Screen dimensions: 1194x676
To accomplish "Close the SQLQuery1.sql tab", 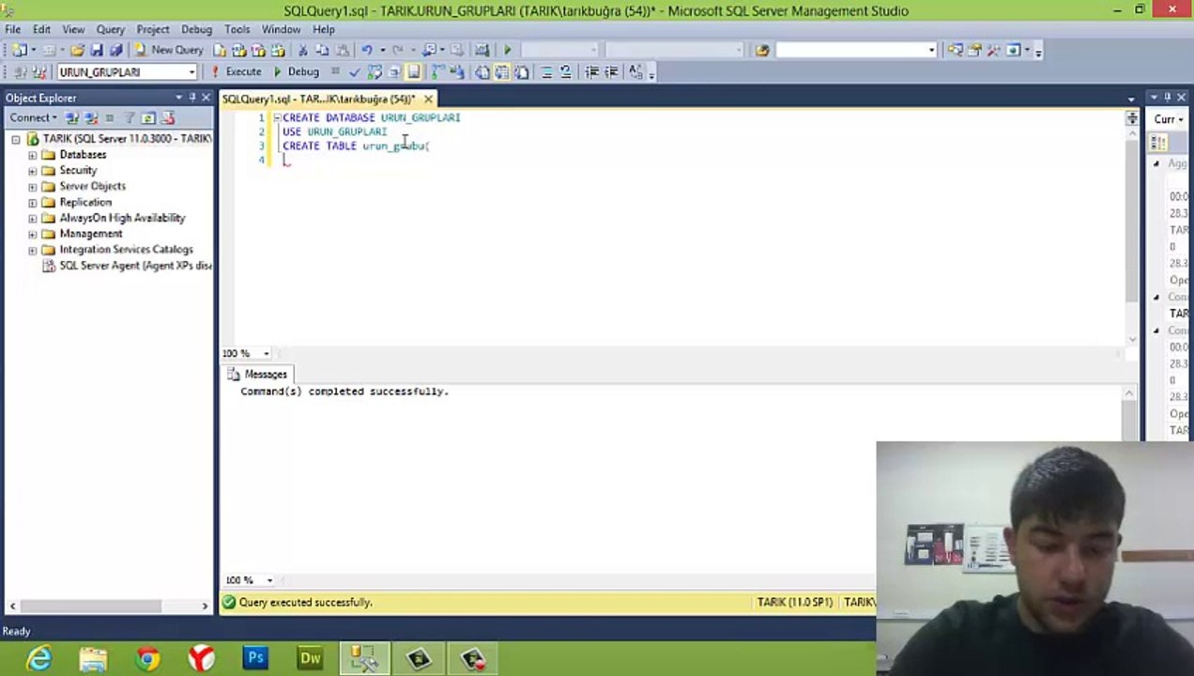I will pyautogui.click(x=428, y=99).
